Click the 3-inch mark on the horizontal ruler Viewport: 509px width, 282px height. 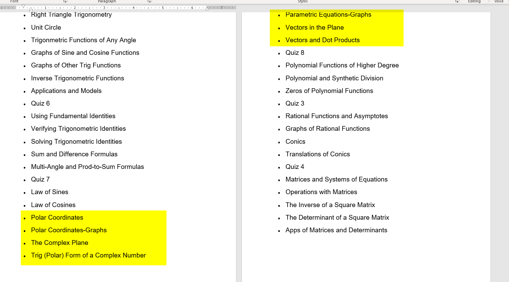click(x=104, y=7)
